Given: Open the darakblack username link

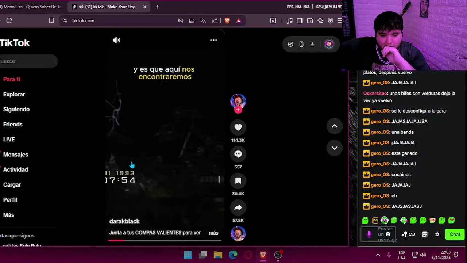Looking at the screenshot, I should click(124, 221).
